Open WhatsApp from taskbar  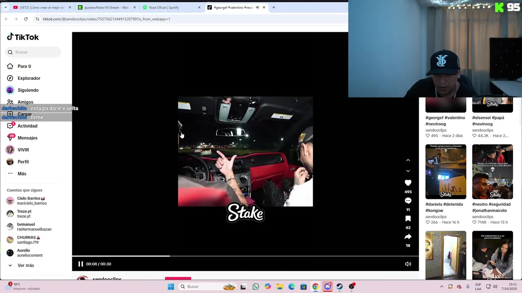[256, 286]
